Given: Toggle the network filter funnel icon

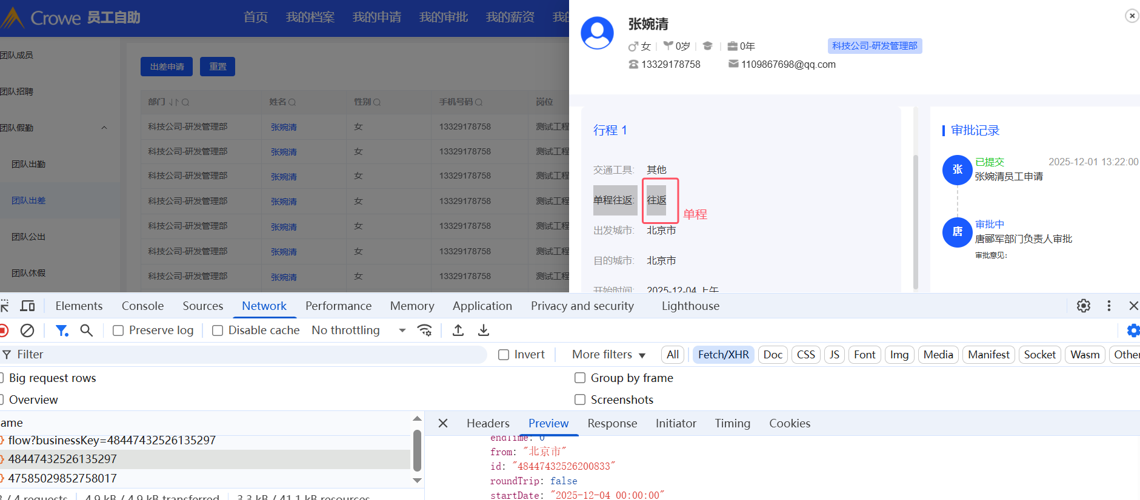Looking at the screenshot, I should pos(62,330).
